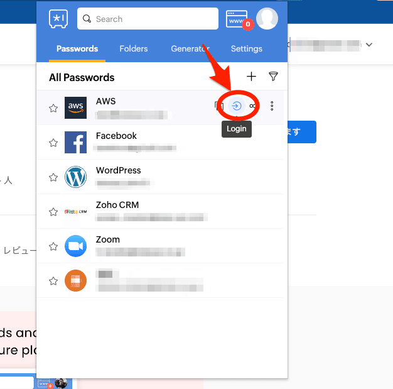Favorite the AWS entry star
This screenshot has width=393, height=389.
(x=53, y=108)
